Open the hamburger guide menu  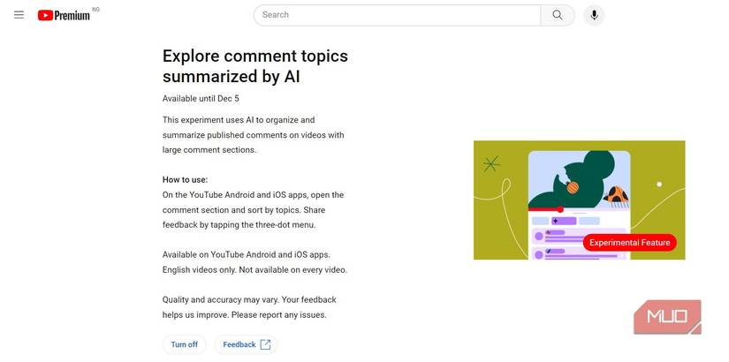coord(19,15)
